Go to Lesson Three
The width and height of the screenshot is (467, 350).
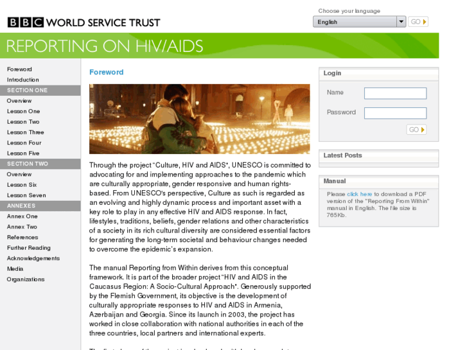(25, 132)
